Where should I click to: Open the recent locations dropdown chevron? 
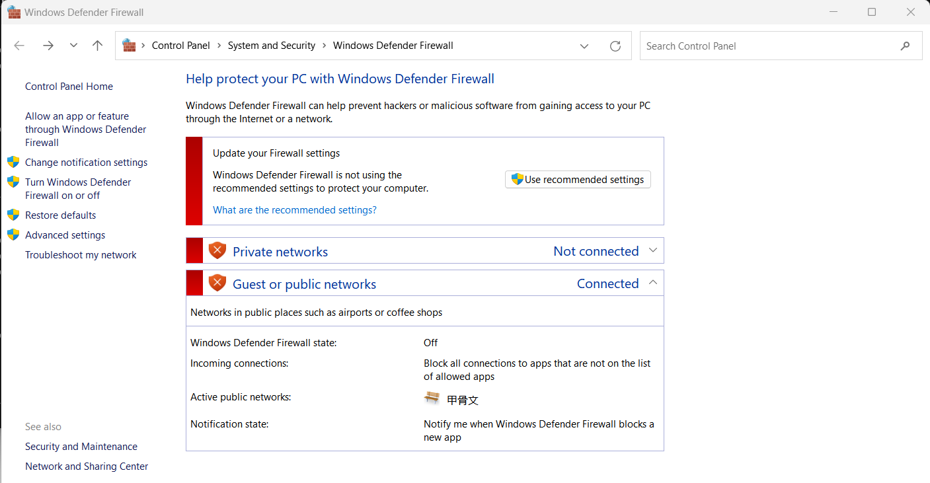click(x=73, y=46)
